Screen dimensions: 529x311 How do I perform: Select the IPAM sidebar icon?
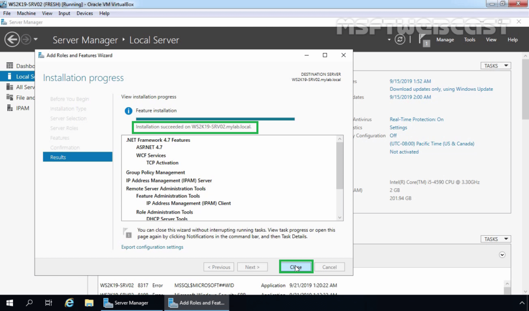point(10,108)
